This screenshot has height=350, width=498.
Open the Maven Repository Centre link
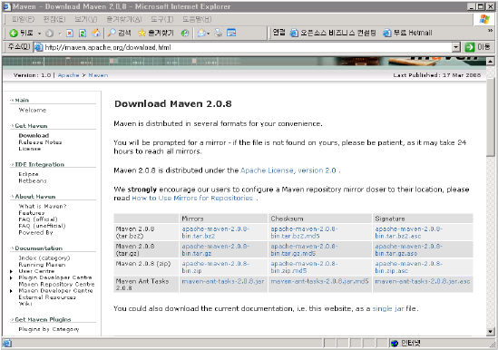point(56,284)
